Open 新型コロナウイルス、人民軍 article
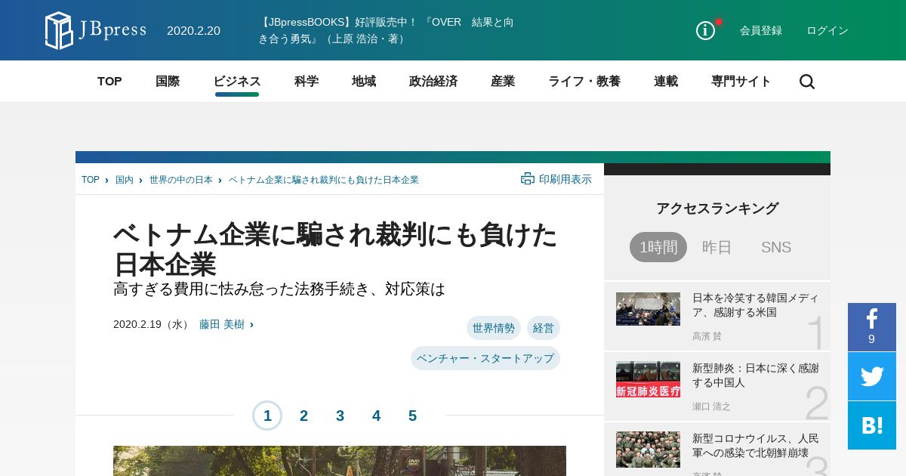 (x=756, y=446)
